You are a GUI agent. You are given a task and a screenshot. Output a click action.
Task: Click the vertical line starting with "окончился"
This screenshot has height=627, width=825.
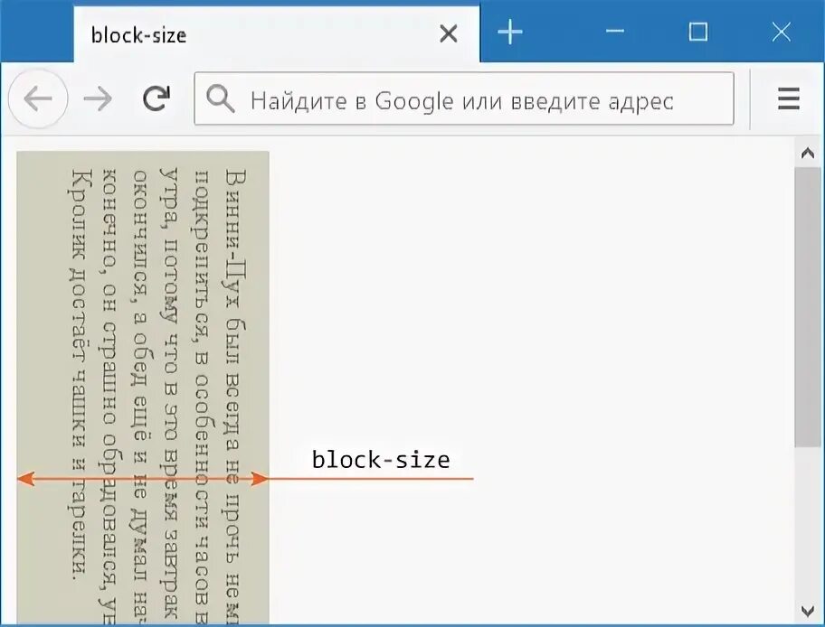pos(139,397)
